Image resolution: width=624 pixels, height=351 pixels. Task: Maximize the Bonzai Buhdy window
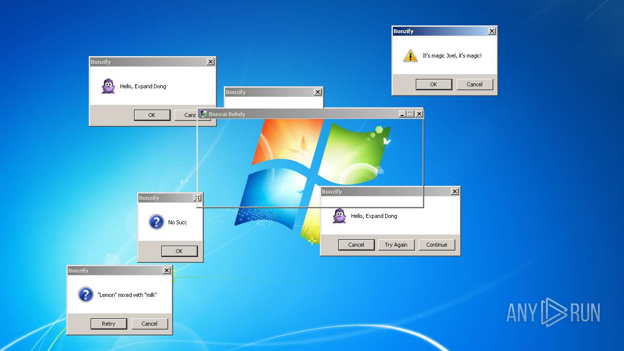[x=410, y=114]
